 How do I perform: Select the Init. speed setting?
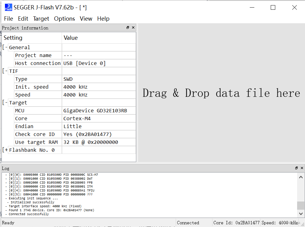(x=38, y=87)
